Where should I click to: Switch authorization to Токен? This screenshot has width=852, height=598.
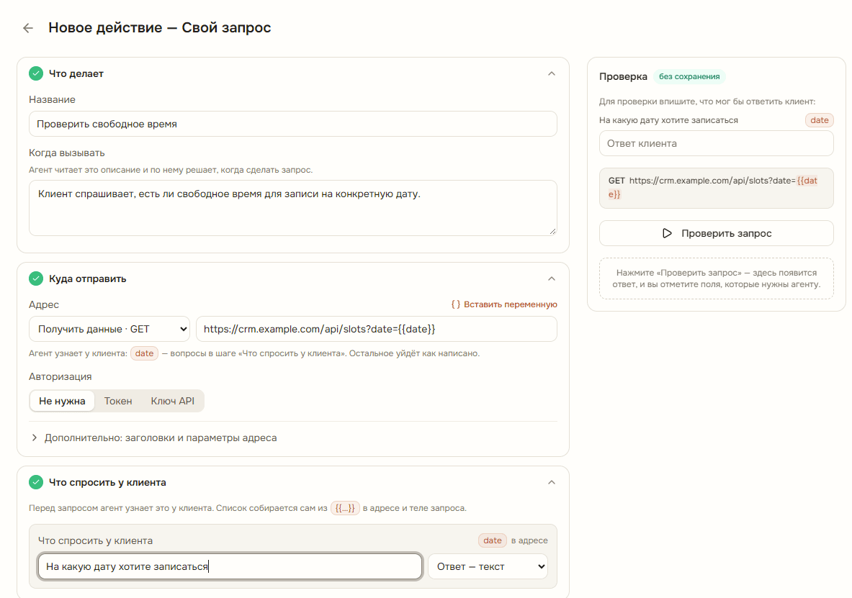(x=118, y=401)
